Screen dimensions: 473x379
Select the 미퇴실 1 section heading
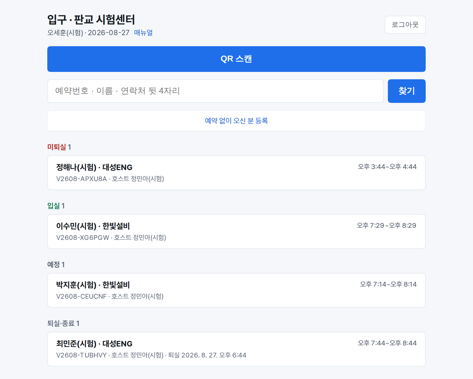(x=59, y=147)
